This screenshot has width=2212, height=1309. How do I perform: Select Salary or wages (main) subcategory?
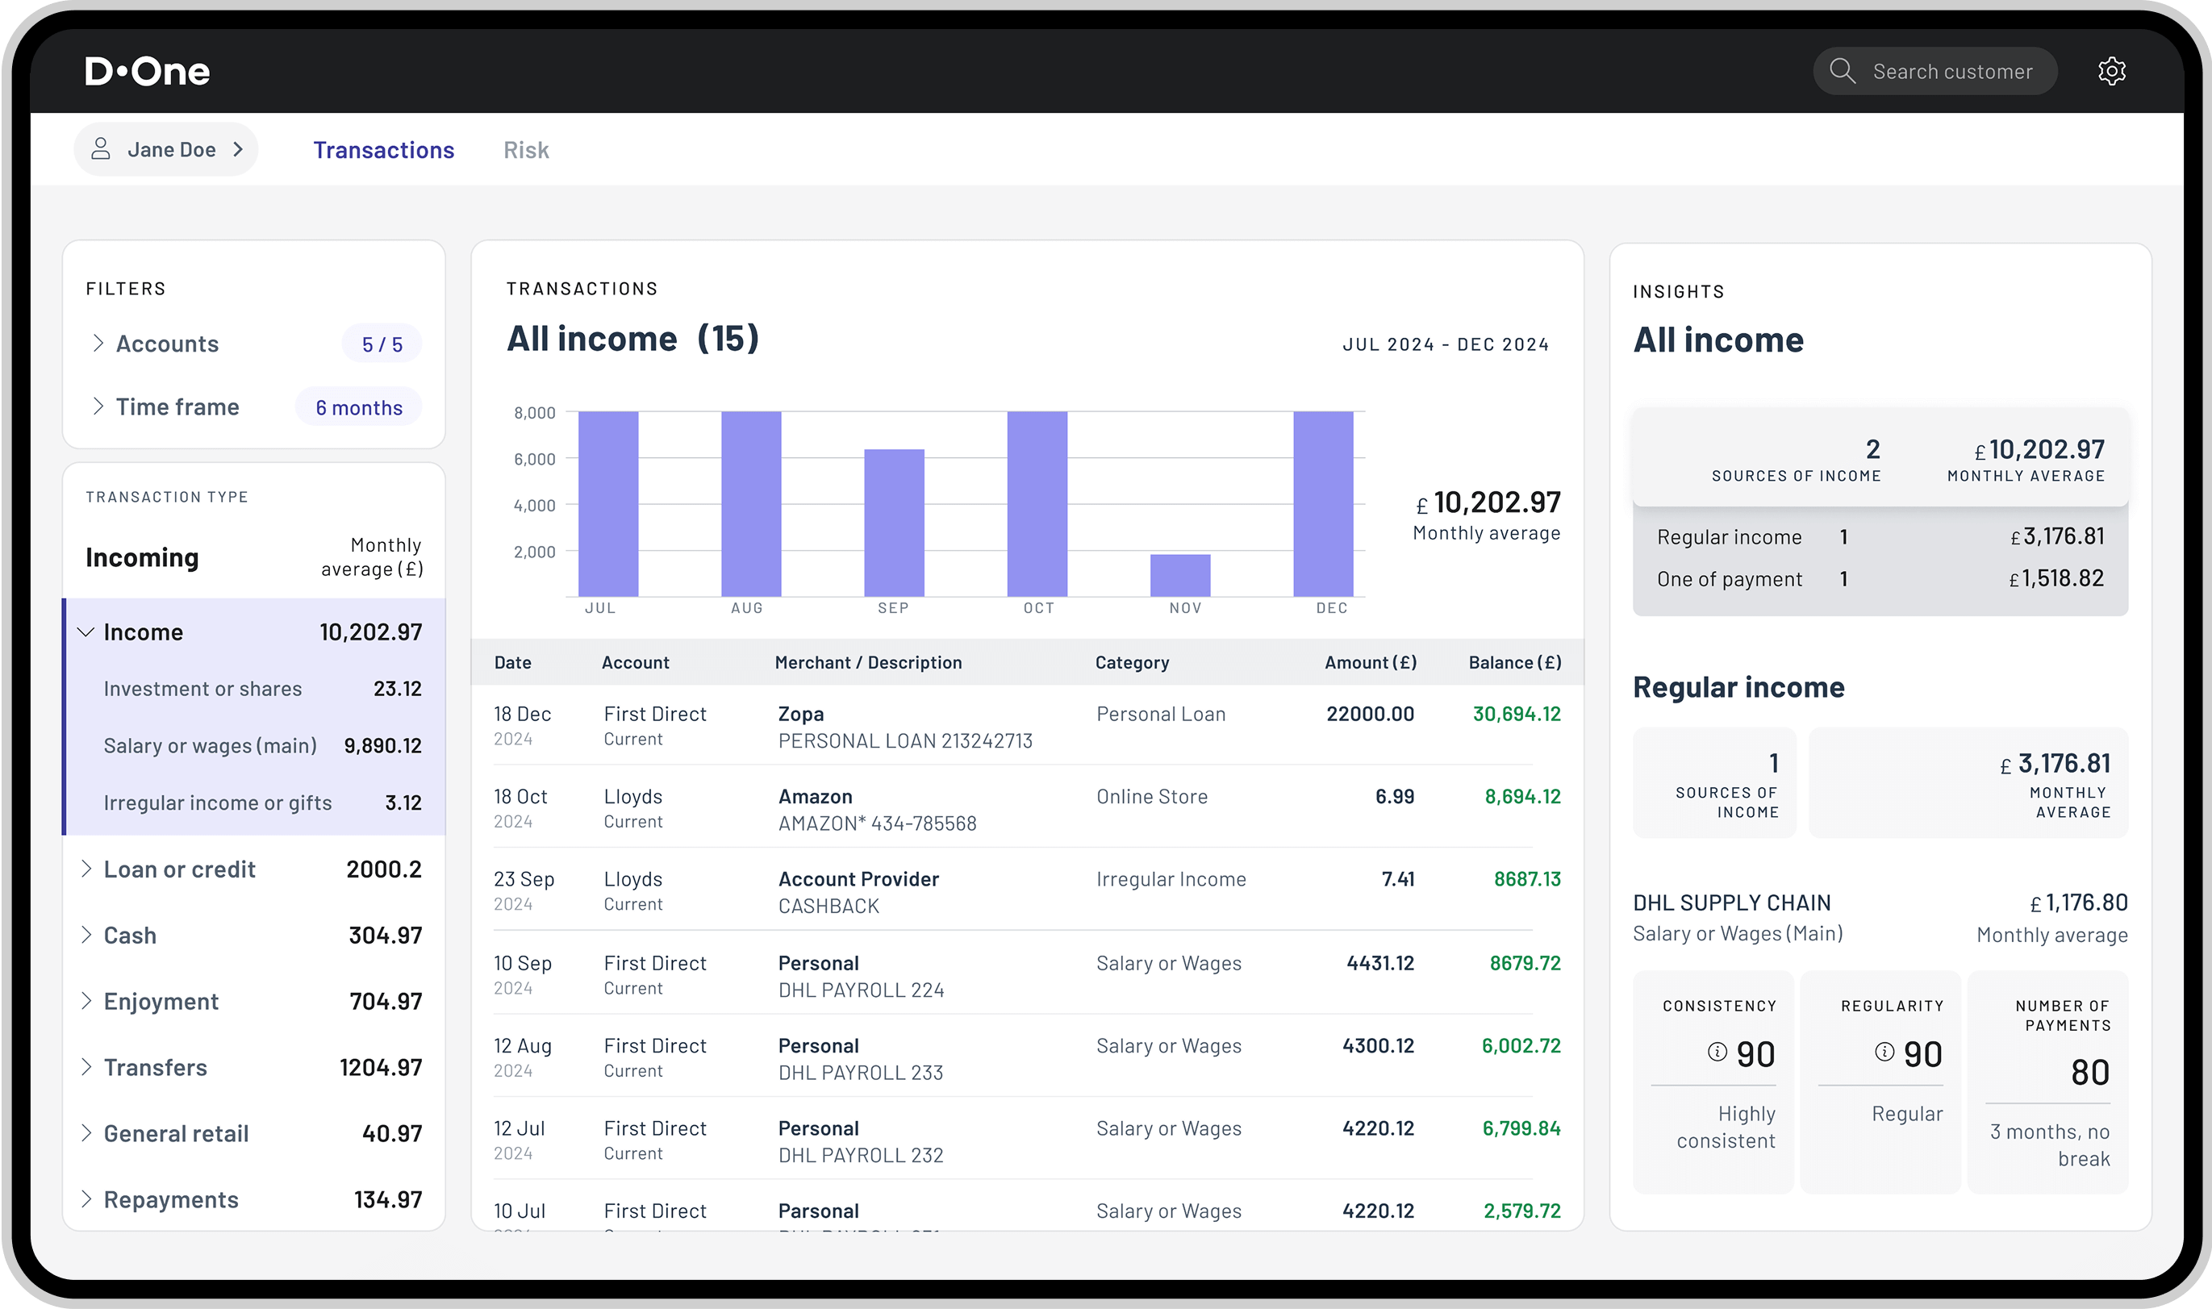tap(210, 746)
